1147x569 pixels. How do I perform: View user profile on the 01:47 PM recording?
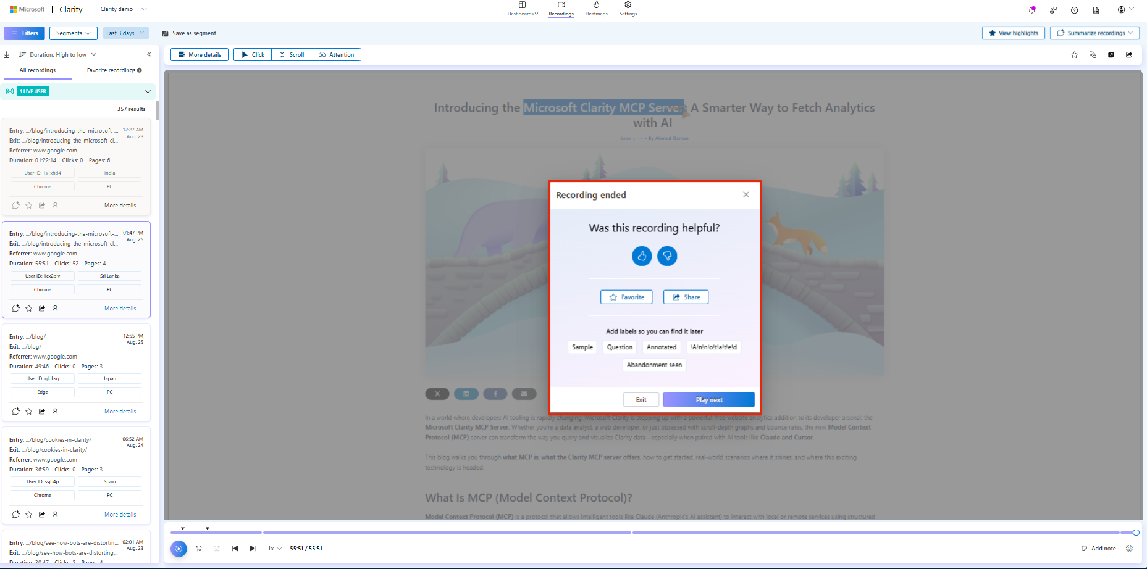coord(55,308)
